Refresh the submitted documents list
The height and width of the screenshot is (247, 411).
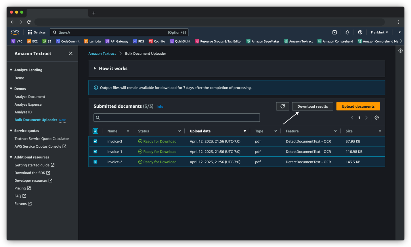282,106
